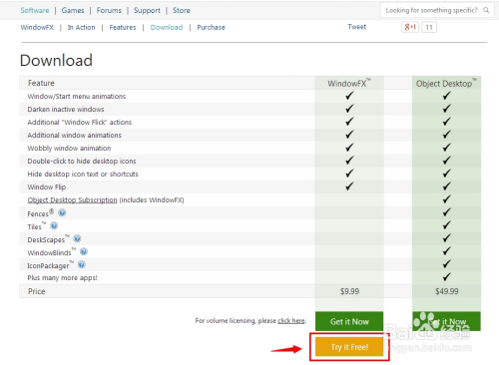Switch to the Features page

(123, 27)
